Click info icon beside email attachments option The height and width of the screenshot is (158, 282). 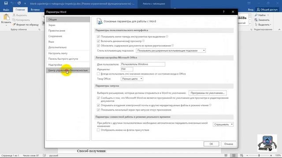point(210,105)
